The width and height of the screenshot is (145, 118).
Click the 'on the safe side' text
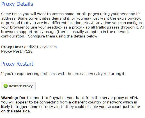pyautogui.click(x=16, y=111)
